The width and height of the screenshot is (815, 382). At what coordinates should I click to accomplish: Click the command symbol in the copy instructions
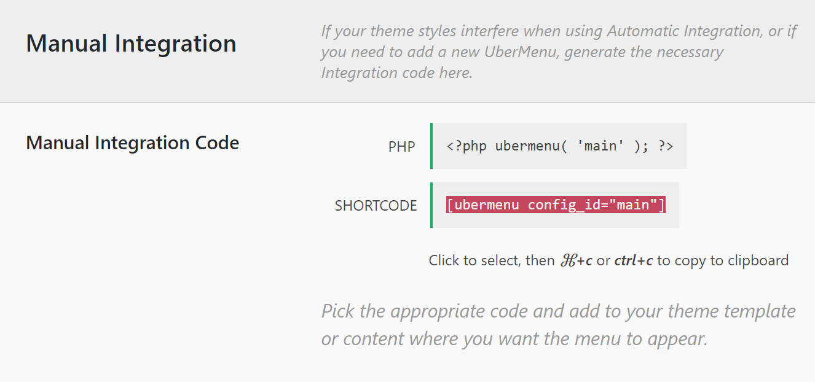569,260
